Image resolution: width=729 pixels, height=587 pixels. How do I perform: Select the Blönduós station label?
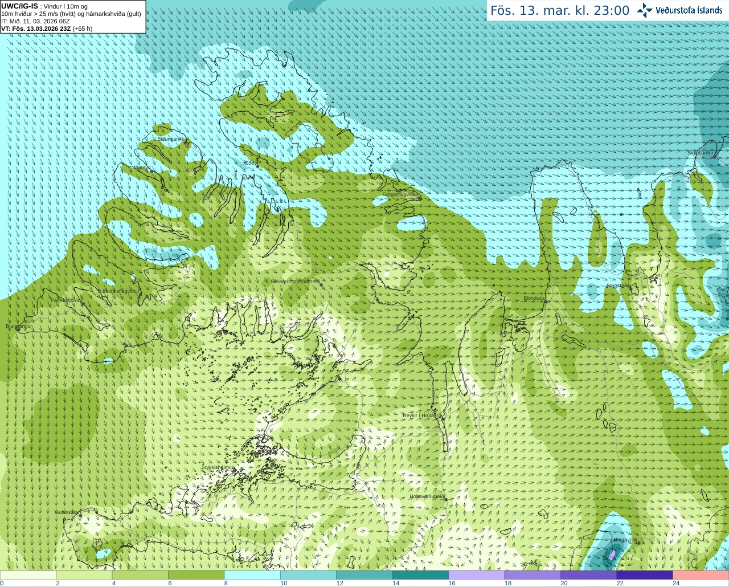[534, 298]
